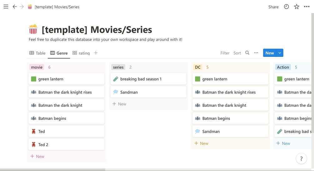The width and height of the screenshot is (314, 171).
Task: Click the Share button
Action: (273, 7)
